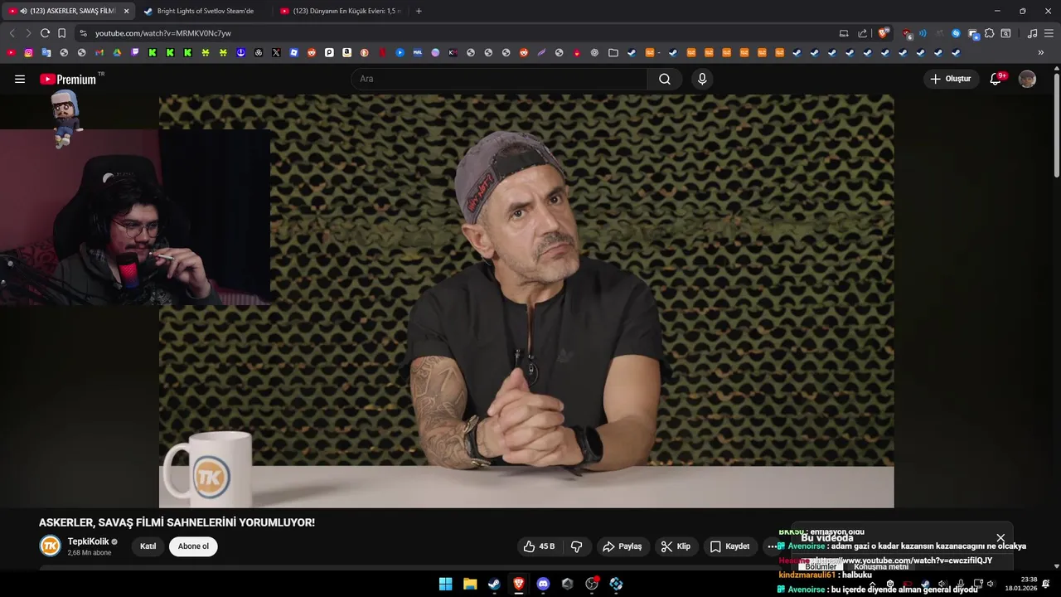Create a clip with Klip button
The width and height of the screenshot is (1061, 597).
(676, 546)
